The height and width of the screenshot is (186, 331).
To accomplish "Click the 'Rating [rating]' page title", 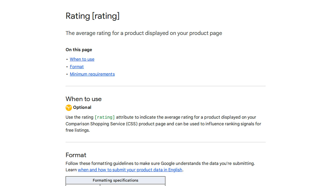I will (93, 16).
